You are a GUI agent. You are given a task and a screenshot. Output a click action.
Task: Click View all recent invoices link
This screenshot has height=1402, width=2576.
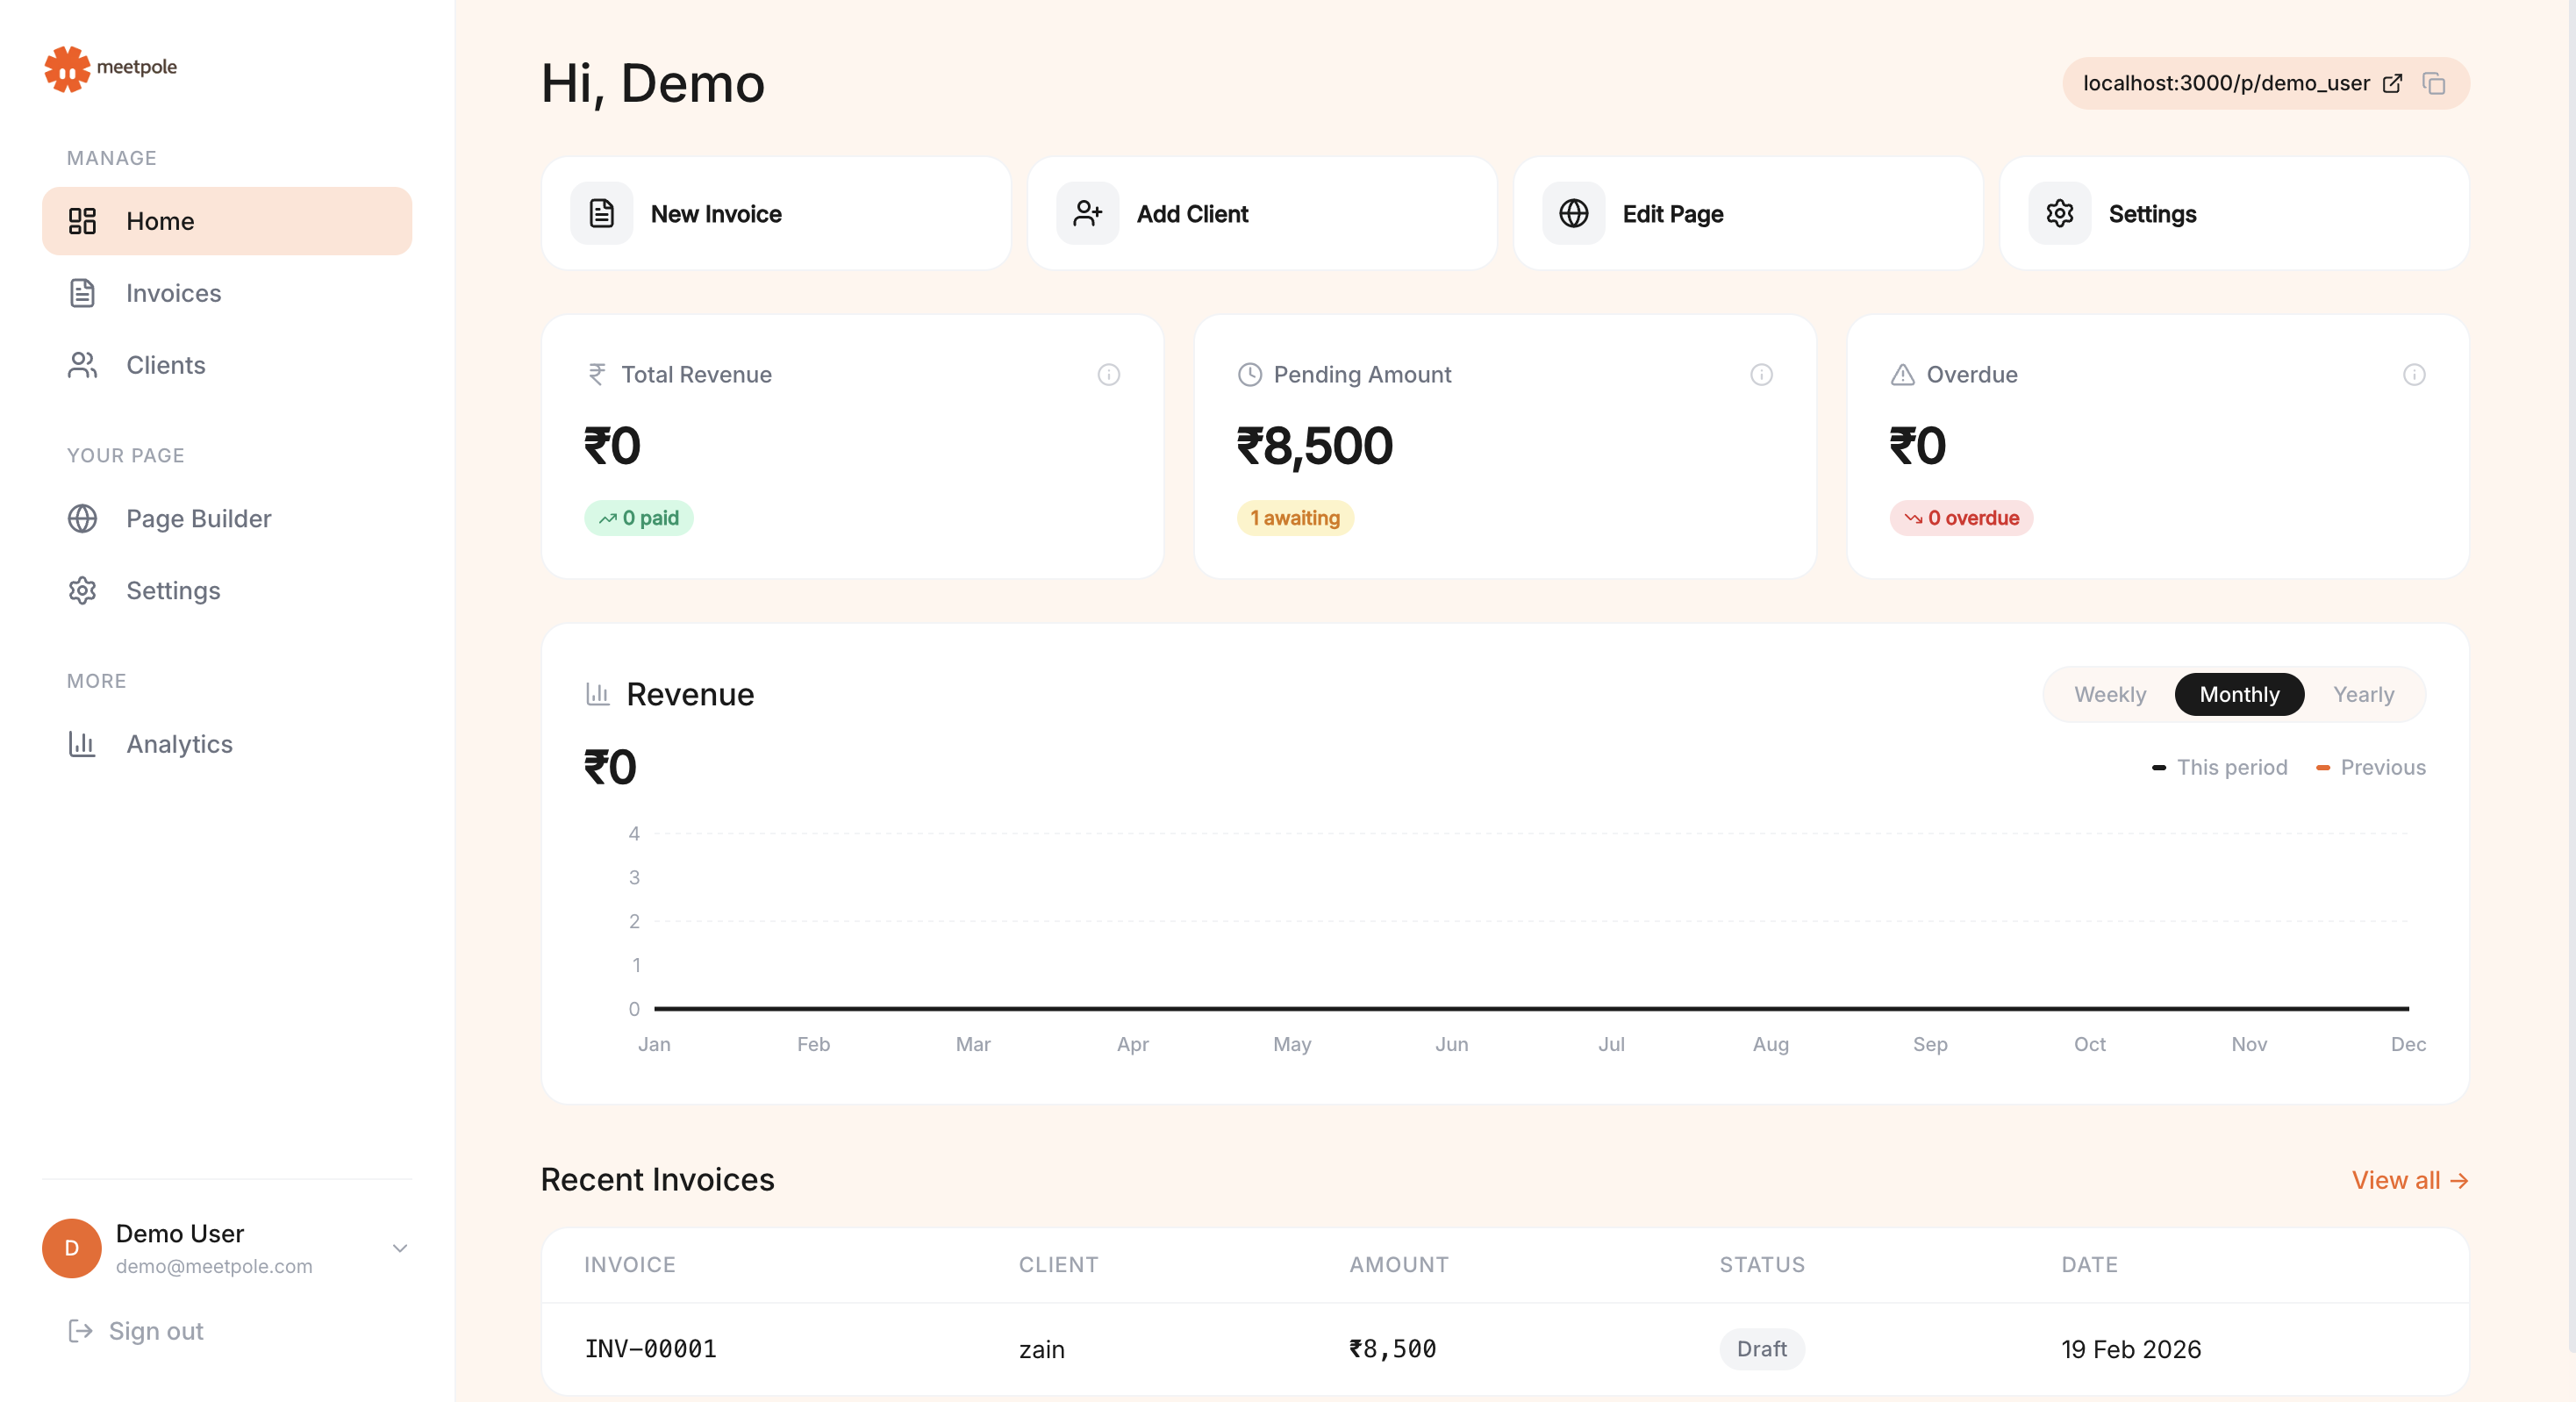click(x=2409, y=1180)
